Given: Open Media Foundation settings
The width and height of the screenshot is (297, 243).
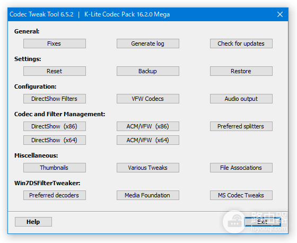Looking at the screenshot, I should [148, 195].
